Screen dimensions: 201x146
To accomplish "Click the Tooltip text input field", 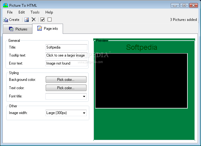I will (x=66, y=55).
